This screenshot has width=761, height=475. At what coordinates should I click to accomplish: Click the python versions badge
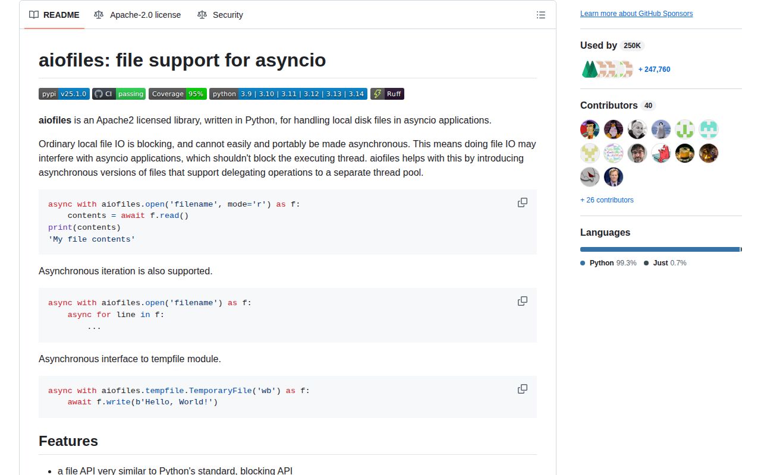pyautogui.click(x=288, y=94)
